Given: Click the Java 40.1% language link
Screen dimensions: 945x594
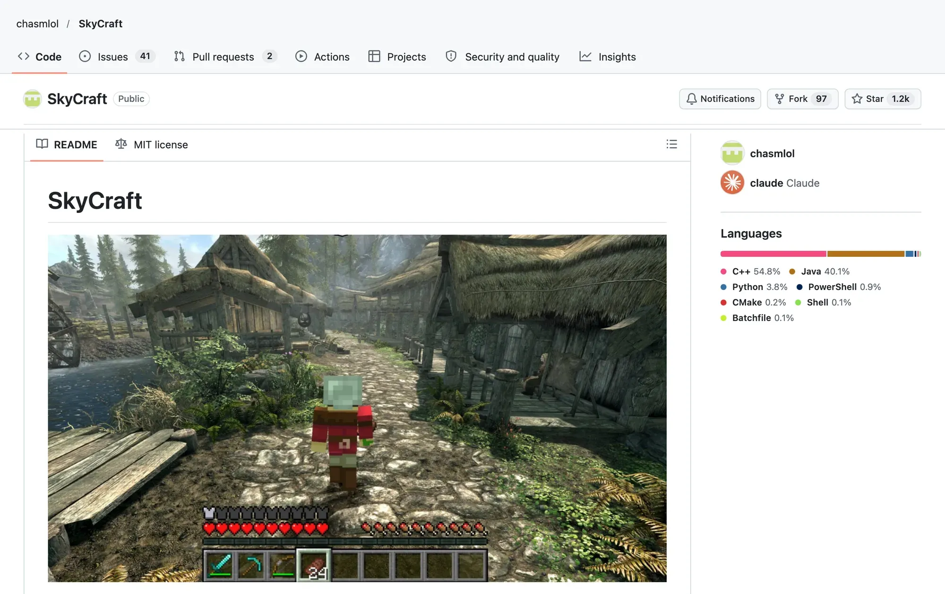Looking at the screenshot, I should click(819, 272).
